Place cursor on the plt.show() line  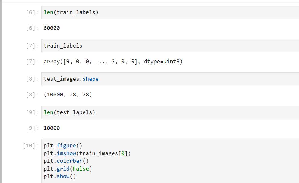tap(60, 176)
